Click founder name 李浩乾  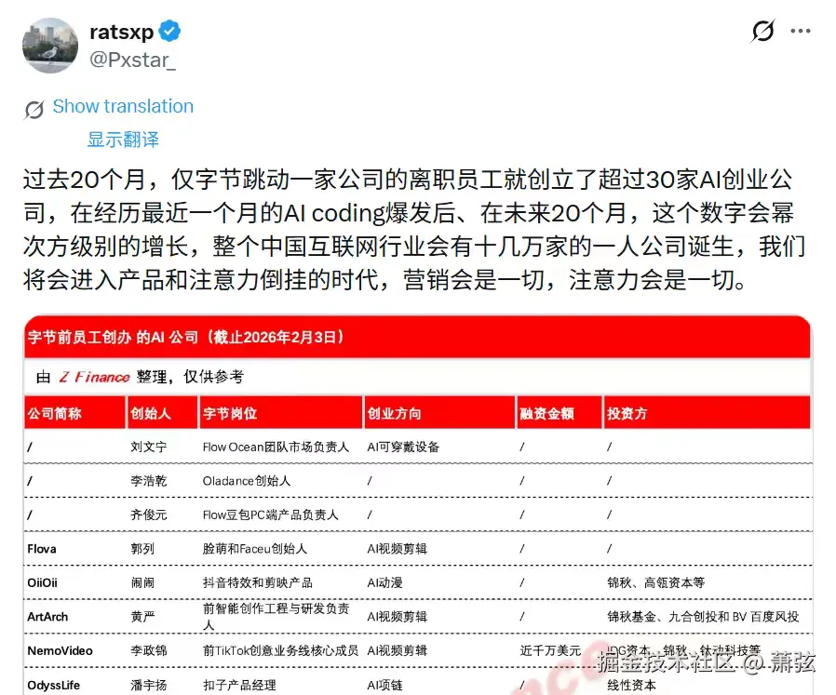click(149, 481)
